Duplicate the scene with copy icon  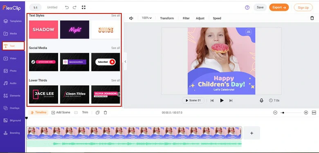(97, 113)
